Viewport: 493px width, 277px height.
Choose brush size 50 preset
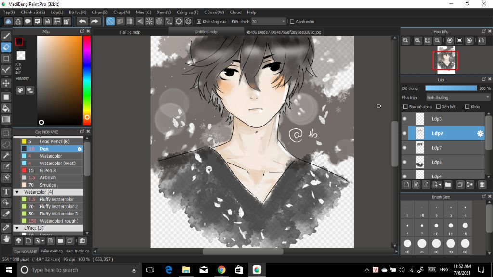pos(465,246)
